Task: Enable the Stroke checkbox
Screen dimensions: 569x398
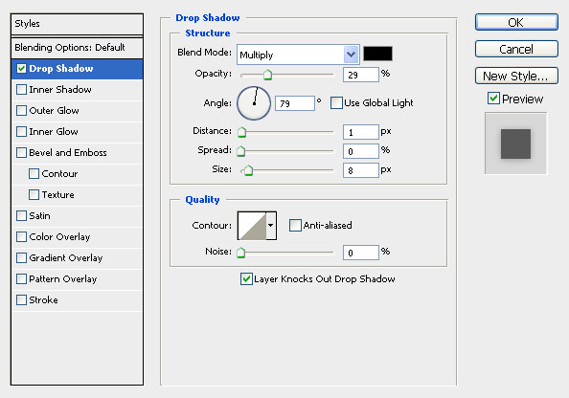Action: click(21, 300)
